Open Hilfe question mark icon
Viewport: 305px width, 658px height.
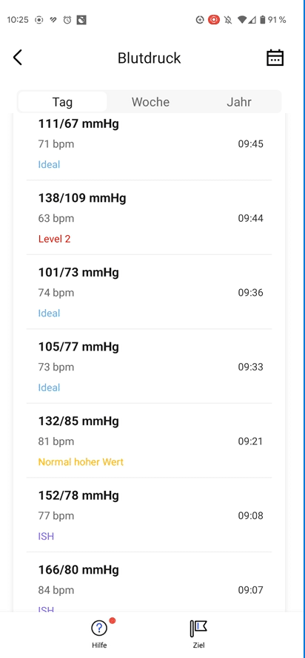(99, 628)
